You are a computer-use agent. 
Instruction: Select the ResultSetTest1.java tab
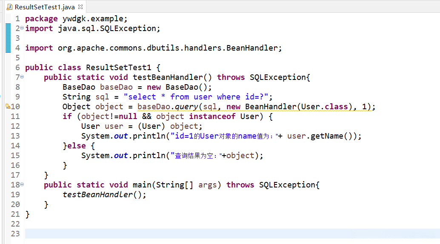(x=44, y=7)
